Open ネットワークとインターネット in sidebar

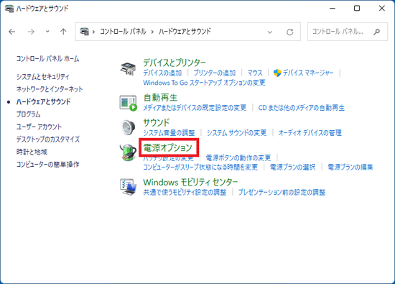pos(50,89)
